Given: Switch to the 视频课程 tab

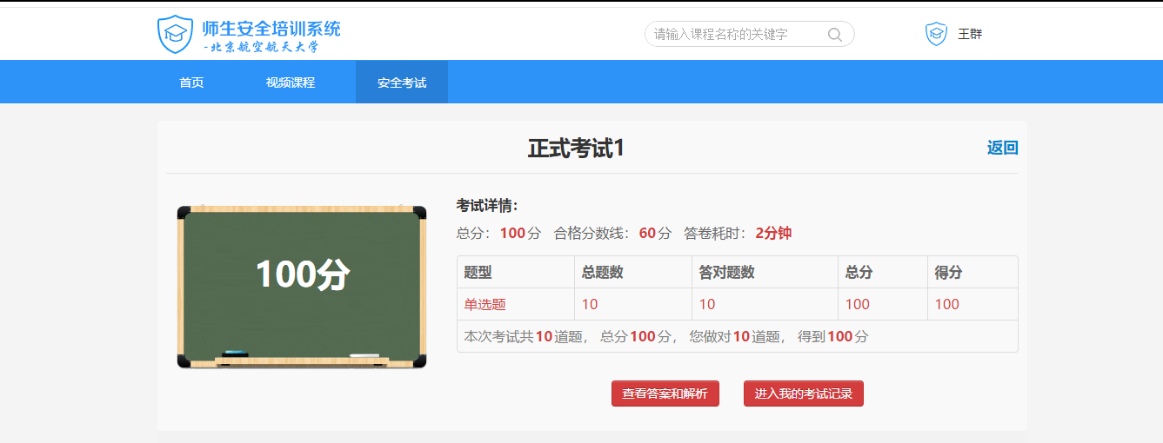Looking at the screenshot, I should pos(291,83).
